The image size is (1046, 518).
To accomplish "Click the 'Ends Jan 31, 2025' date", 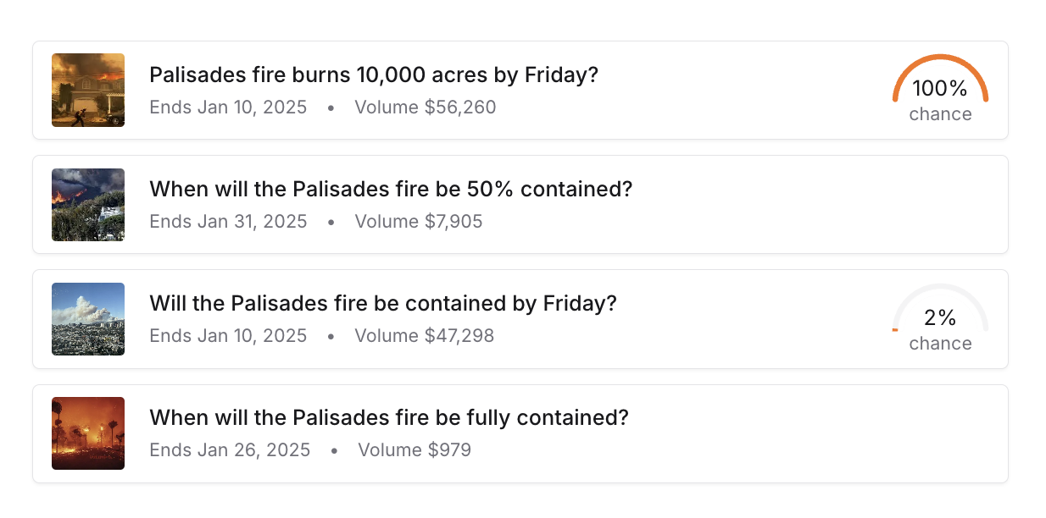I will [x=228, y=222].
